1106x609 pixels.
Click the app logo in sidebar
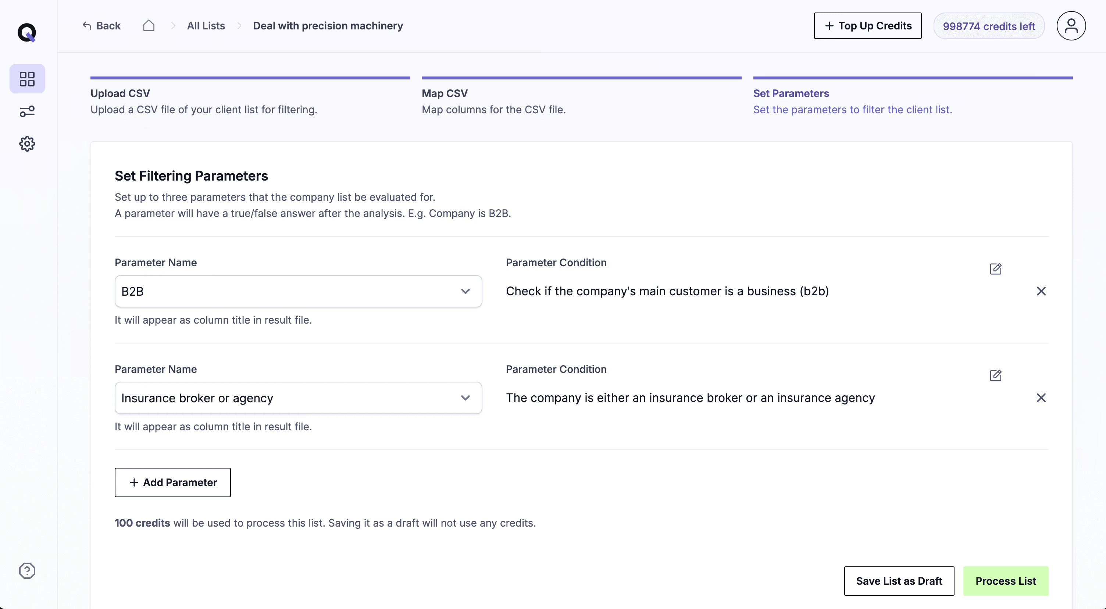click(26, 33)
